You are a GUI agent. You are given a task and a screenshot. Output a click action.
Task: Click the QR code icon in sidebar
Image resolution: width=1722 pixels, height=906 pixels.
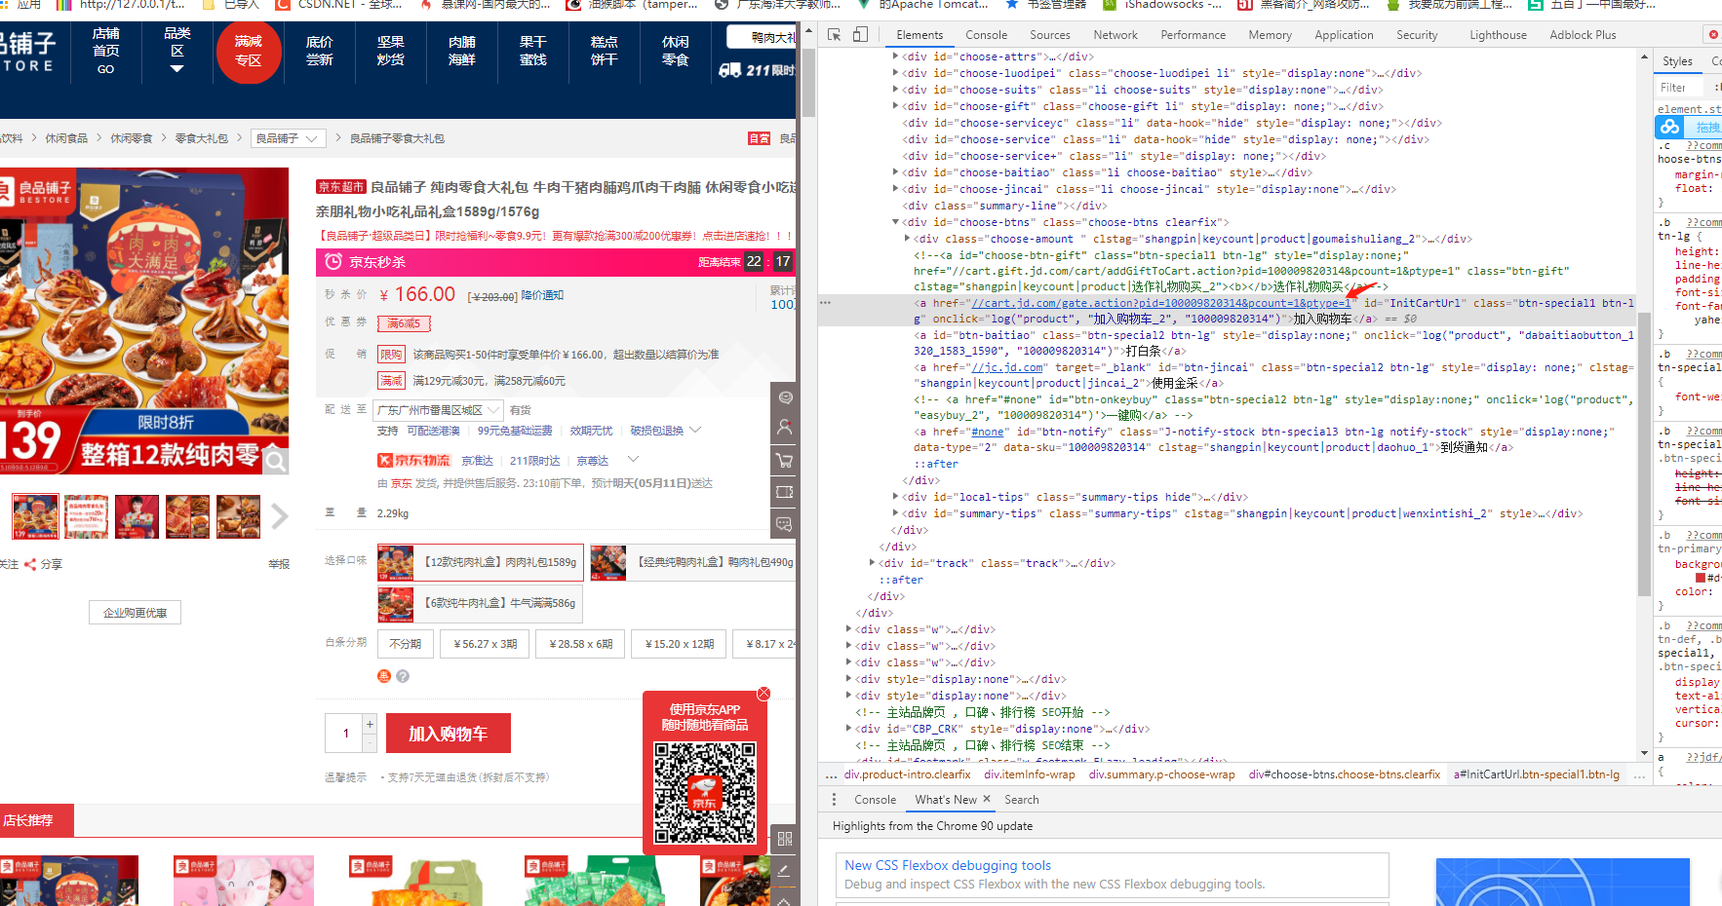[785, 839]
